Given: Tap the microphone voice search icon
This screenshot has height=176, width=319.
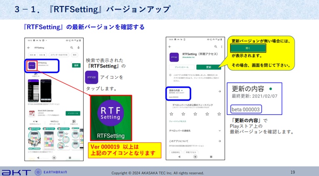Looking at the screenshot, I should click(x=79, y=48).
